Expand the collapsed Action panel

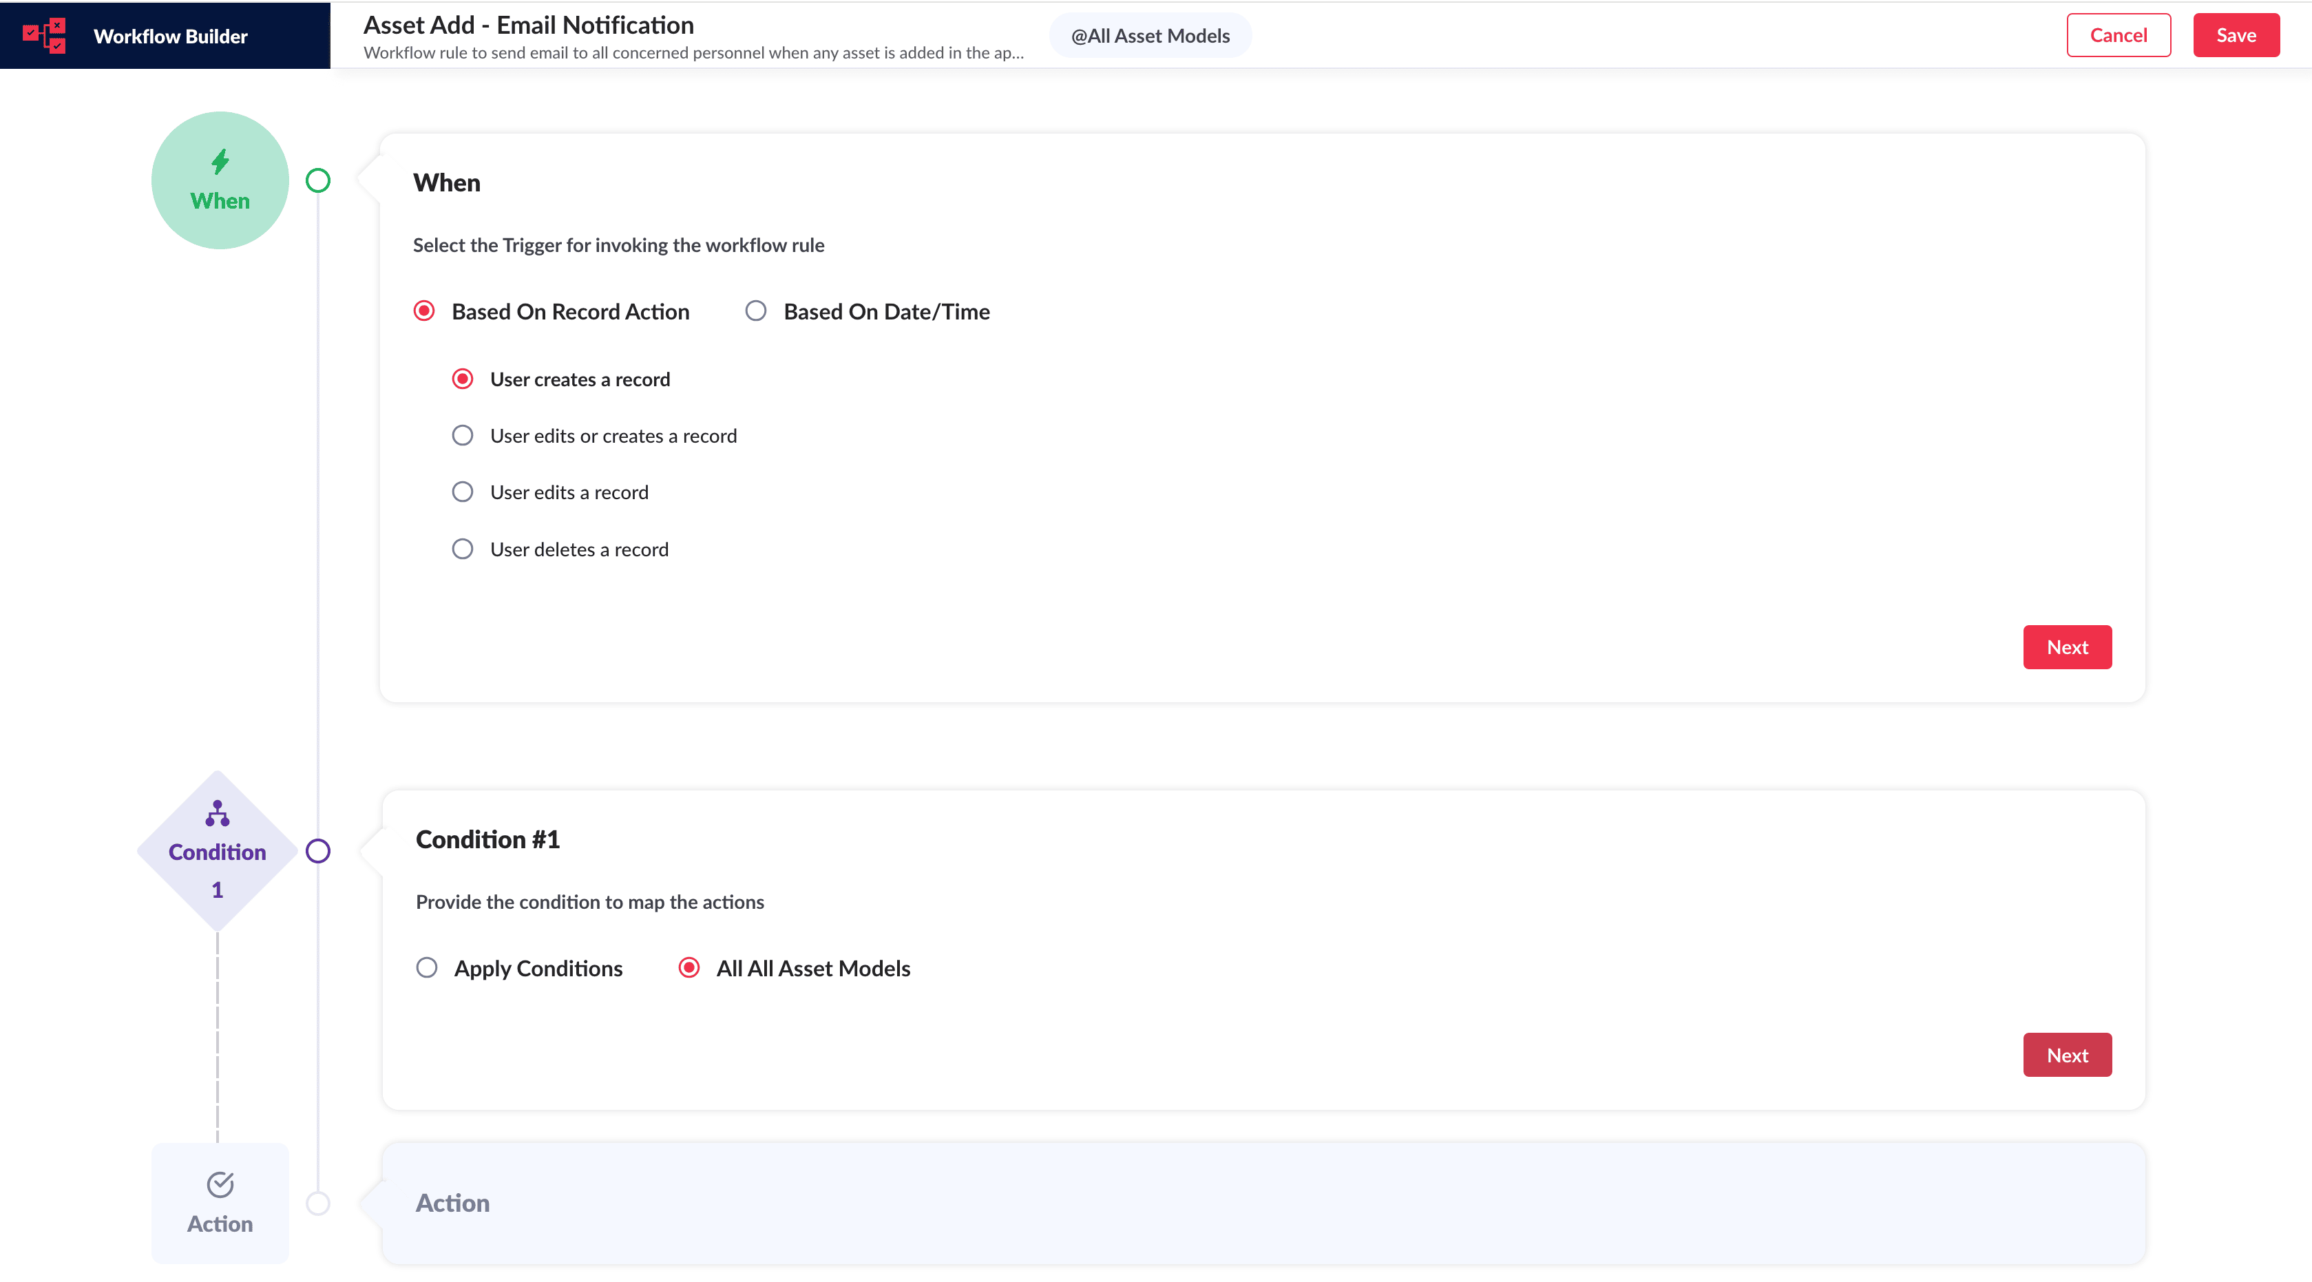pos(1263,1203)
